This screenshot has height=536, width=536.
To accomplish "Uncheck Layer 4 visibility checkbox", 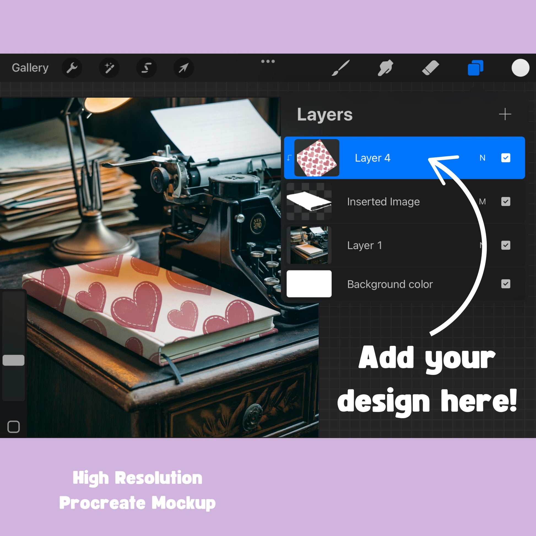I will coord(505,158).
